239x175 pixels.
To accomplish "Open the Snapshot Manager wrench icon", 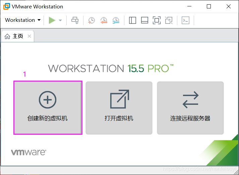I will (116, 20).
